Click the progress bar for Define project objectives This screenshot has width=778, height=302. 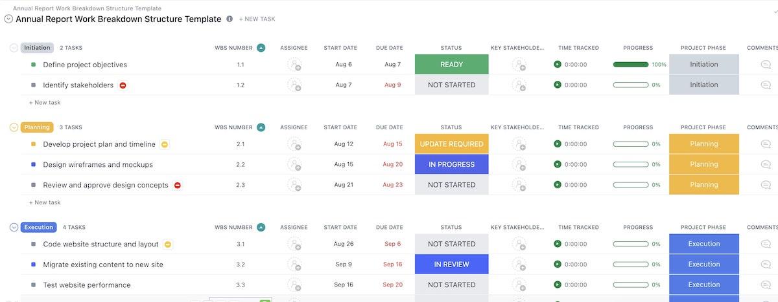(630, 65)
